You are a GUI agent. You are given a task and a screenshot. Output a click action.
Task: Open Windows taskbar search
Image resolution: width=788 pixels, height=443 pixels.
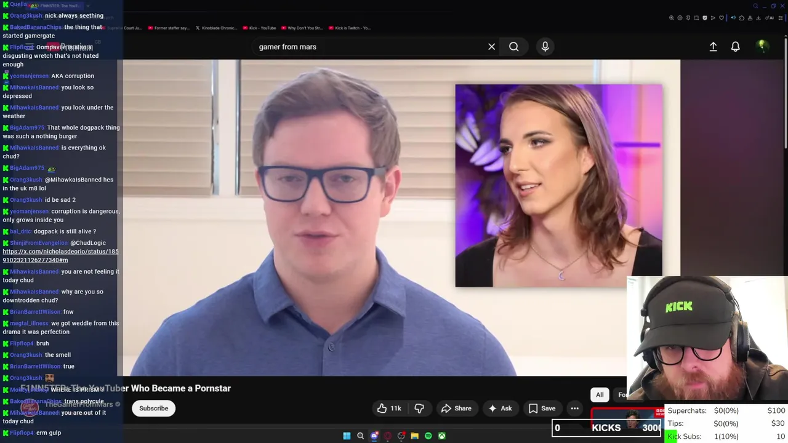(360, 436)
